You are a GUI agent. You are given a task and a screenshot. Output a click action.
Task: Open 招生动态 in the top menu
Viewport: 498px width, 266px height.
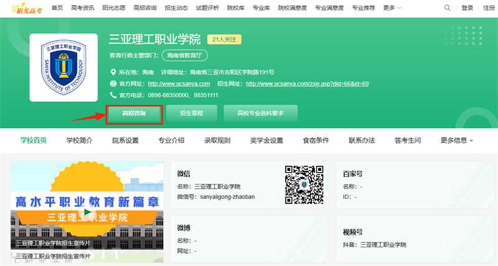point(176,8)
